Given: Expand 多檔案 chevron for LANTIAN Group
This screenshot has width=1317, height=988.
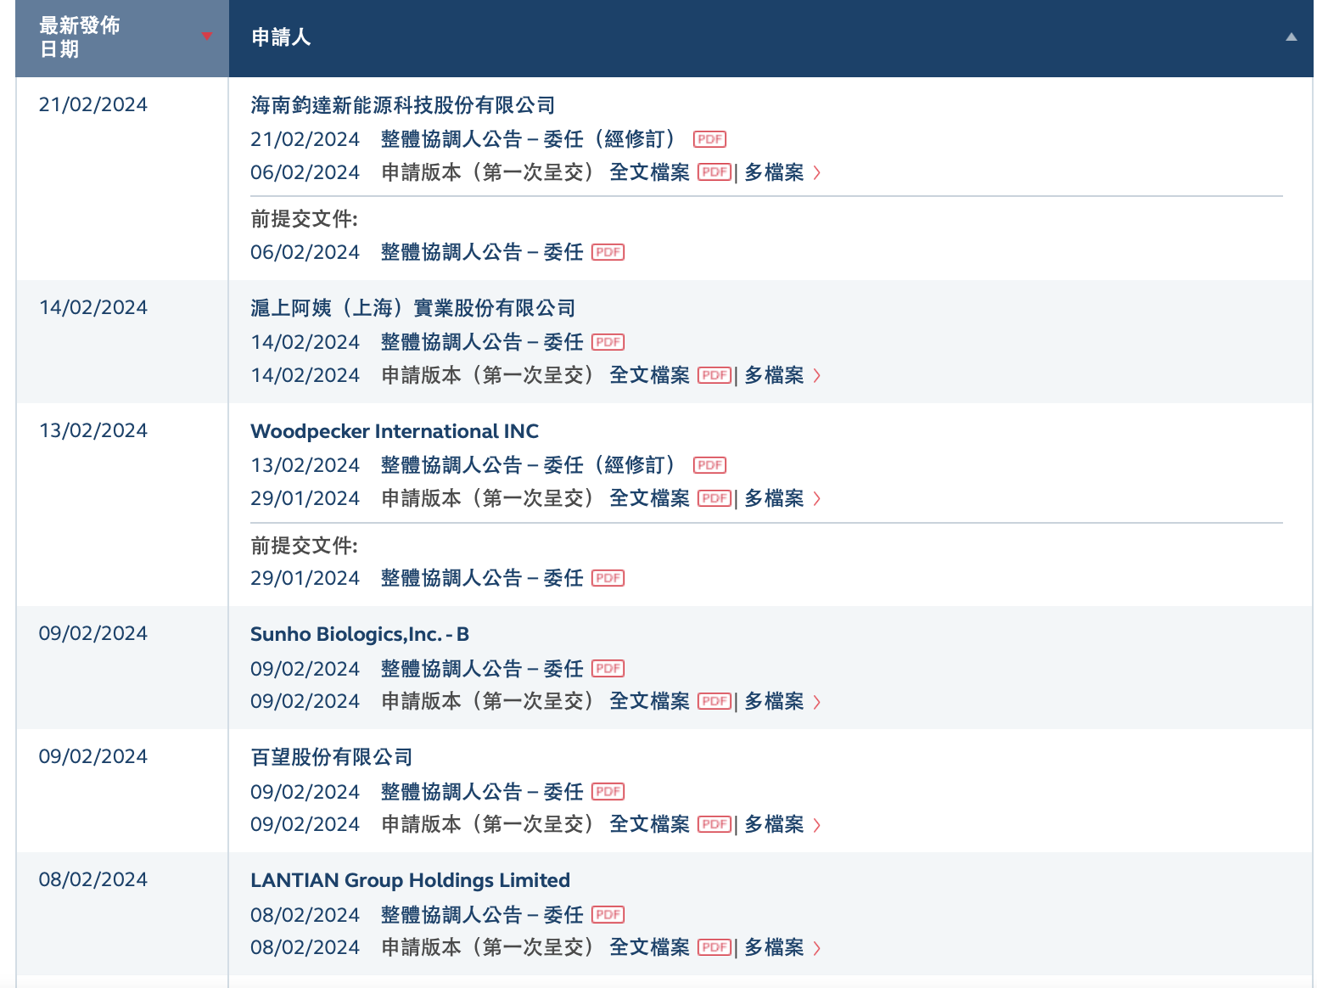Looking at the screenshot, I should point(816,948).
